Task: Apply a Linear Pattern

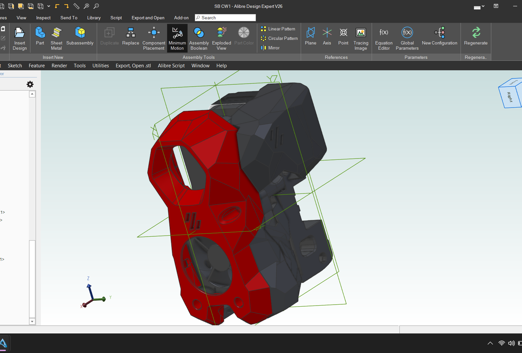Action: click(x=278, y=29)
